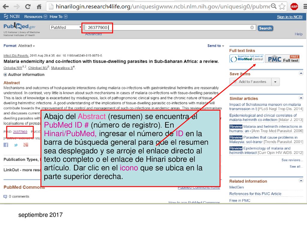
Task: Open the Send to dropdown
Action: [x=216, y=46]
